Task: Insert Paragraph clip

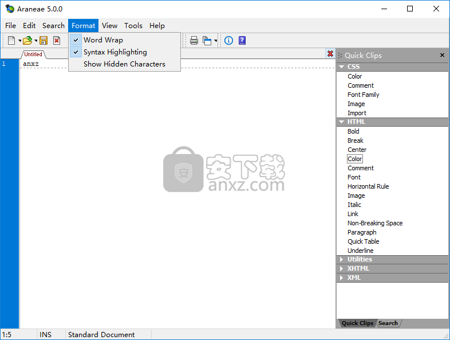Action: [362, 233]
